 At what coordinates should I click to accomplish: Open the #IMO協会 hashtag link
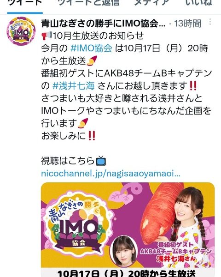[91, 48]
